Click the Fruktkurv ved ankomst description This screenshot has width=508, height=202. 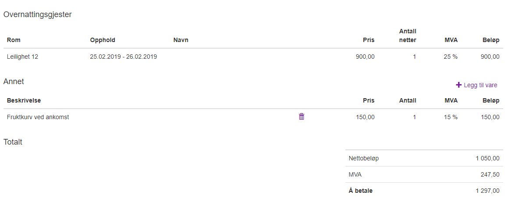click(x=38, y=117)
